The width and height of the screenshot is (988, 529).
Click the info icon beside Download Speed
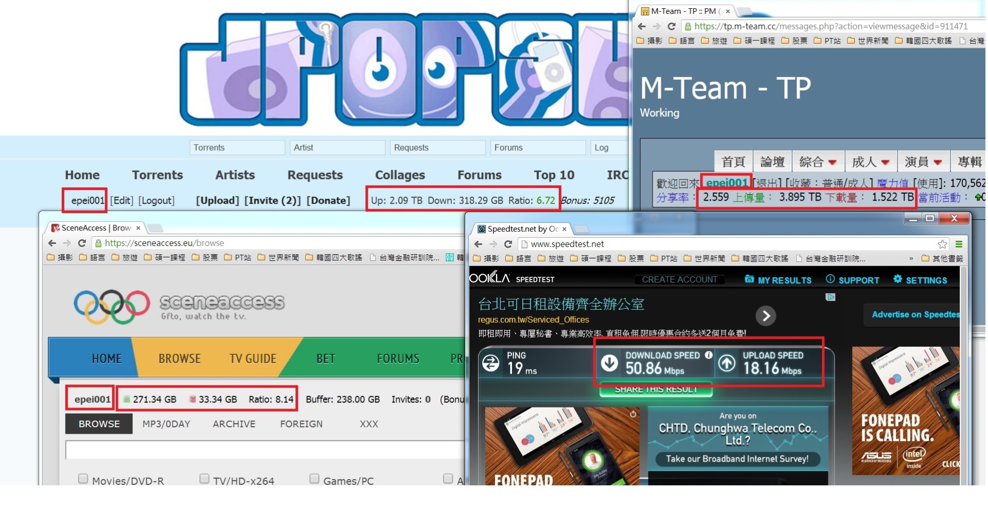point(709,355)
